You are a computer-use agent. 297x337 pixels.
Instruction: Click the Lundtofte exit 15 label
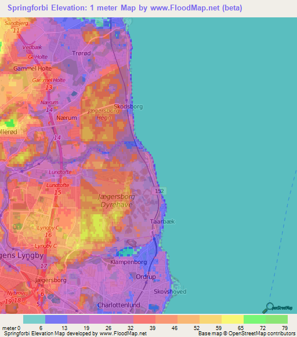coord(58,189)
